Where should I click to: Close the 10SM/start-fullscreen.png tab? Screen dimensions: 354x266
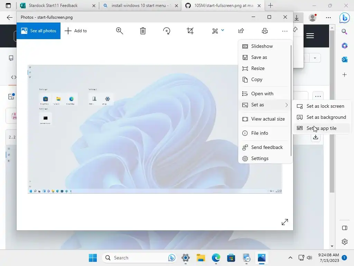(x=259, y=6)
